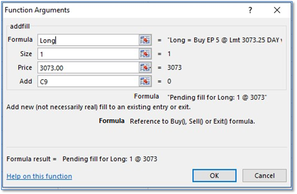Click the cell selector icon beside Add field
The height and width of the screenshot is (194, 297).
coord(145,81)
